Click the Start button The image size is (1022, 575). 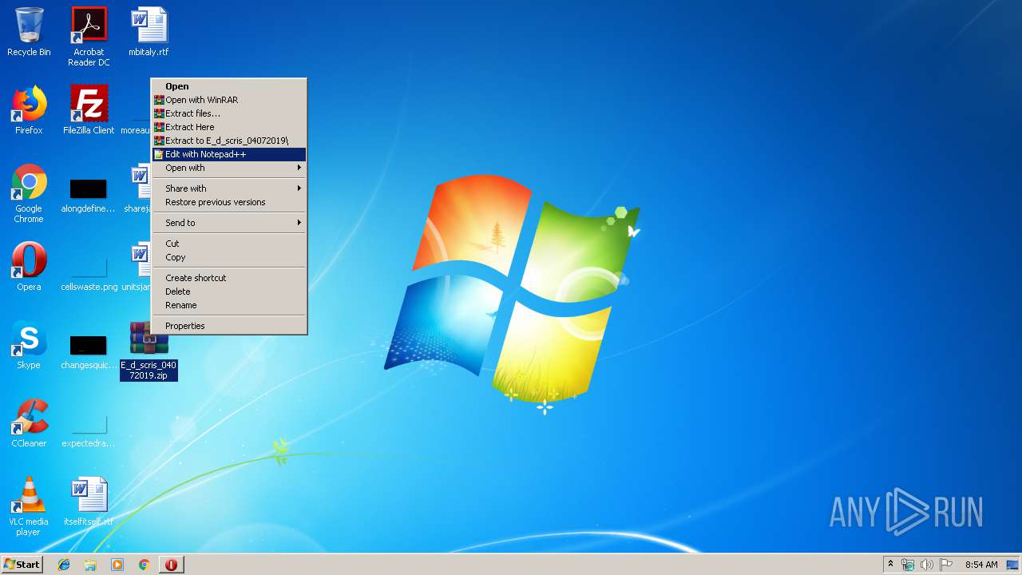point(22,565)
